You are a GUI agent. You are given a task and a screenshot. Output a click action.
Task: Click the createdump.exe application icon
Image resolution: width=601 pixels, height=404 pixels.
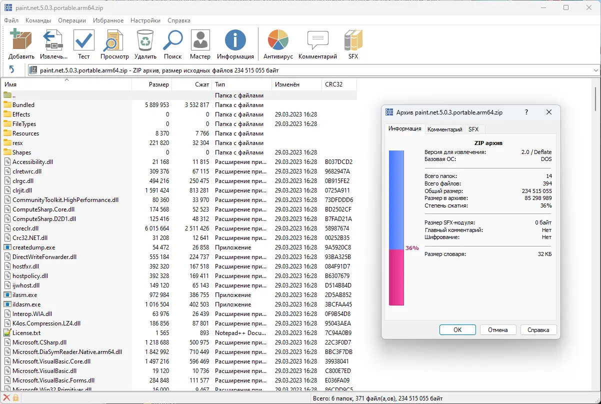click(x=7, y=247)
